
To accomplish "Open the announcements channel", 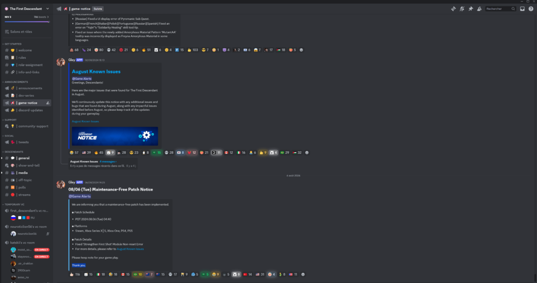I will tap(27, 88).
